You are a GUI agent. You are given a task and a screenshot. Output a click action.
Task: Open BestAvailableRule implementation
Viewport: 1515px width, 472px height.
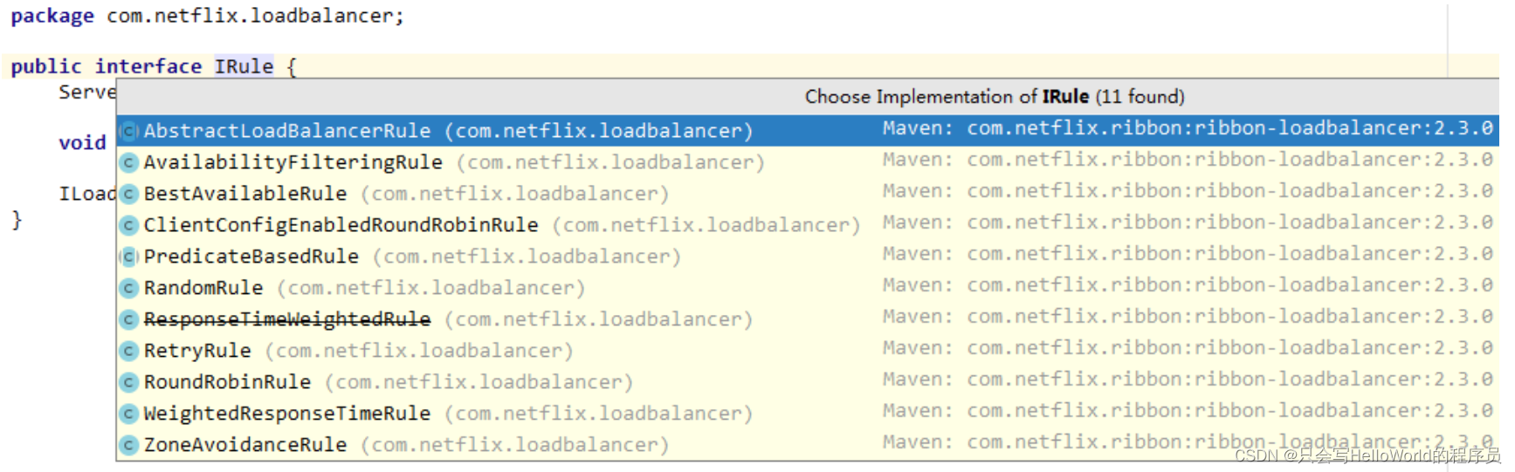pos(808,194)
